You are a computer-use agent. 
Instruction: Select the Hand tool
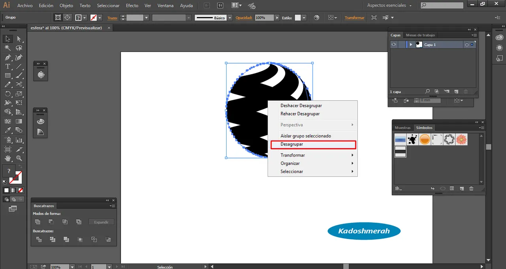click(x=8, y=158)
